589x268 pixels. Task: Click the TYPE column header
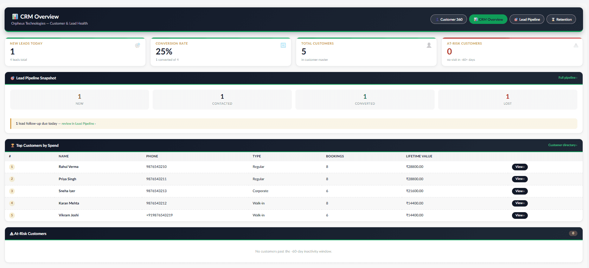[257, 156]
